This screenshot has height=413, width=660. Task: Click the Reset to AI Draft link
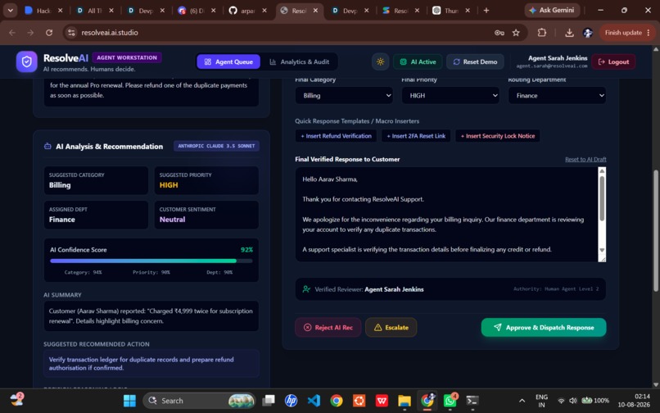pos(585,159)
